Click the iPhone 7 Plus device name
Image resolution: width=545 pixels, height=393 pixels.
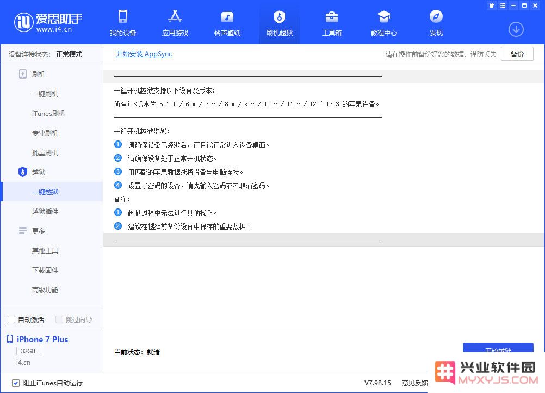click(42, 340)
